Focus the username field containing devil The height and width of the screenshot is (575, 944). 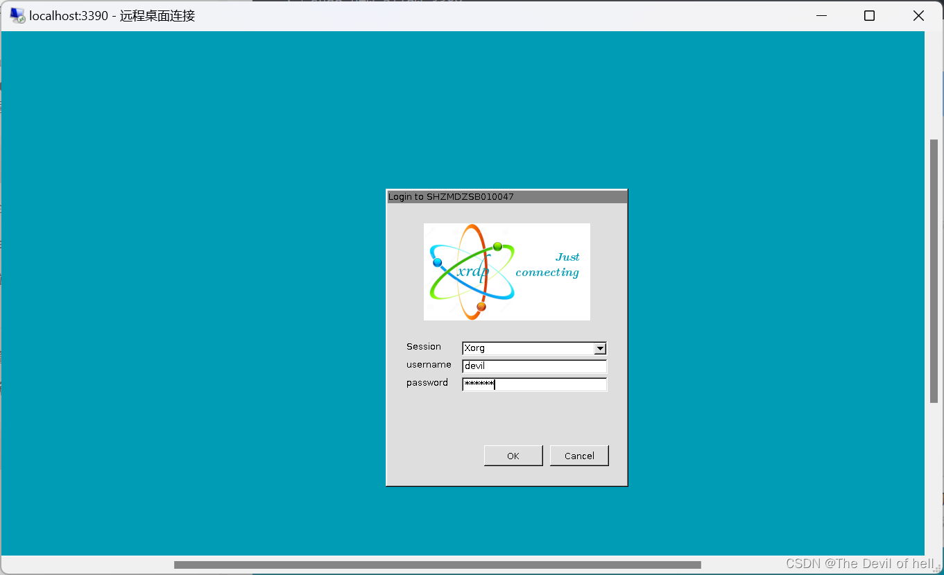click(534, 366)
